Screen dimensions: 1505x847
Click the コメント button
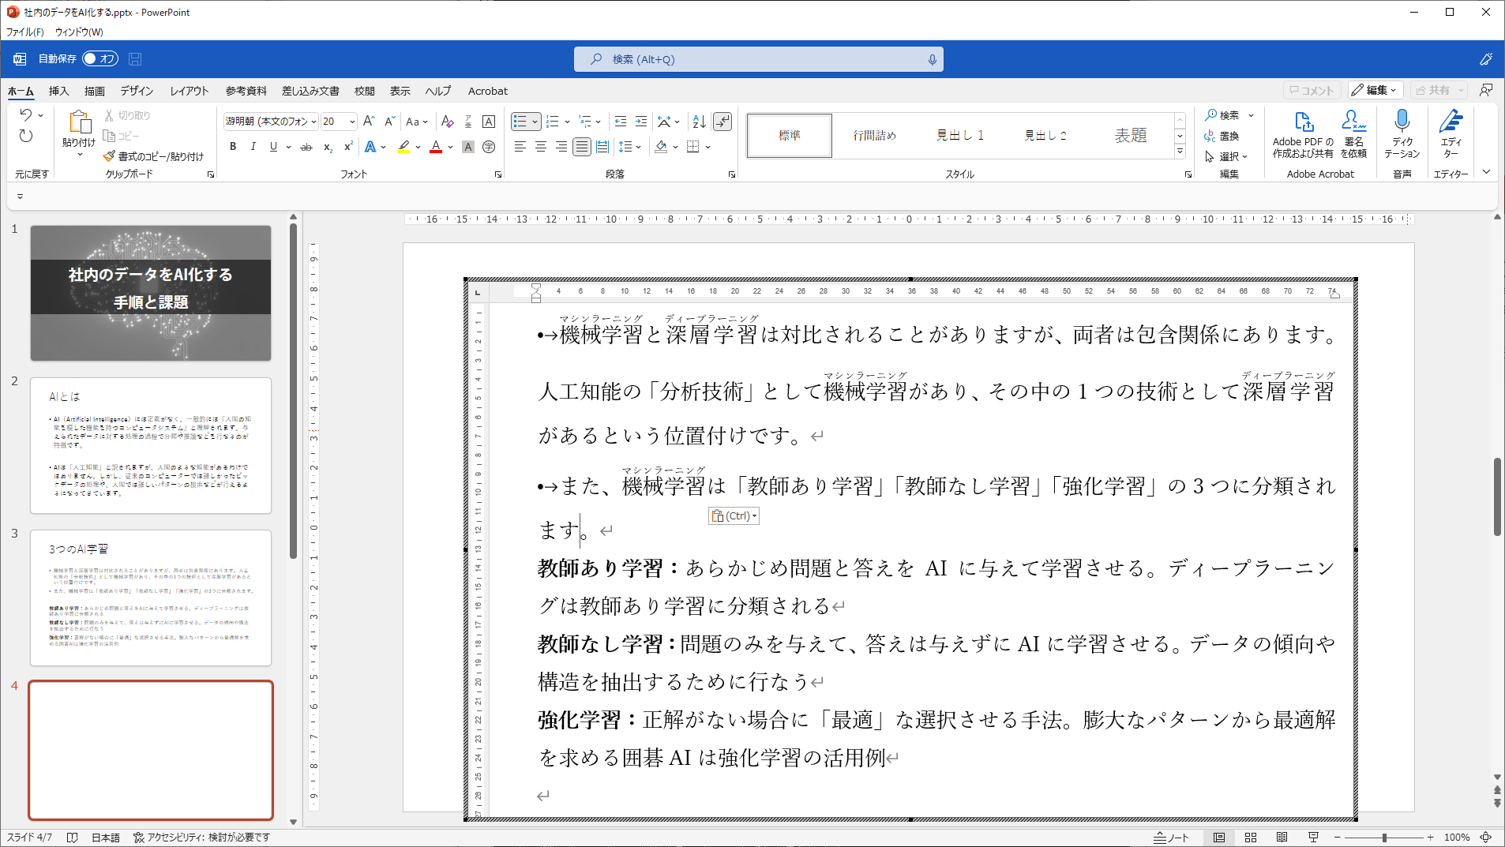click(1313, 90)
